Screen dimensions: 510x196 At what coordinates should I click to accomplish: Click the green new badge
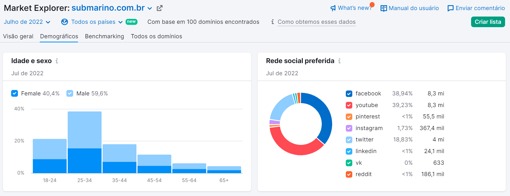[x=132, y=22]
